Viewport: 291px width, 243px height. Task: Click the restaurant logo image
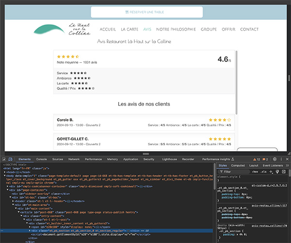click(62, 29)
